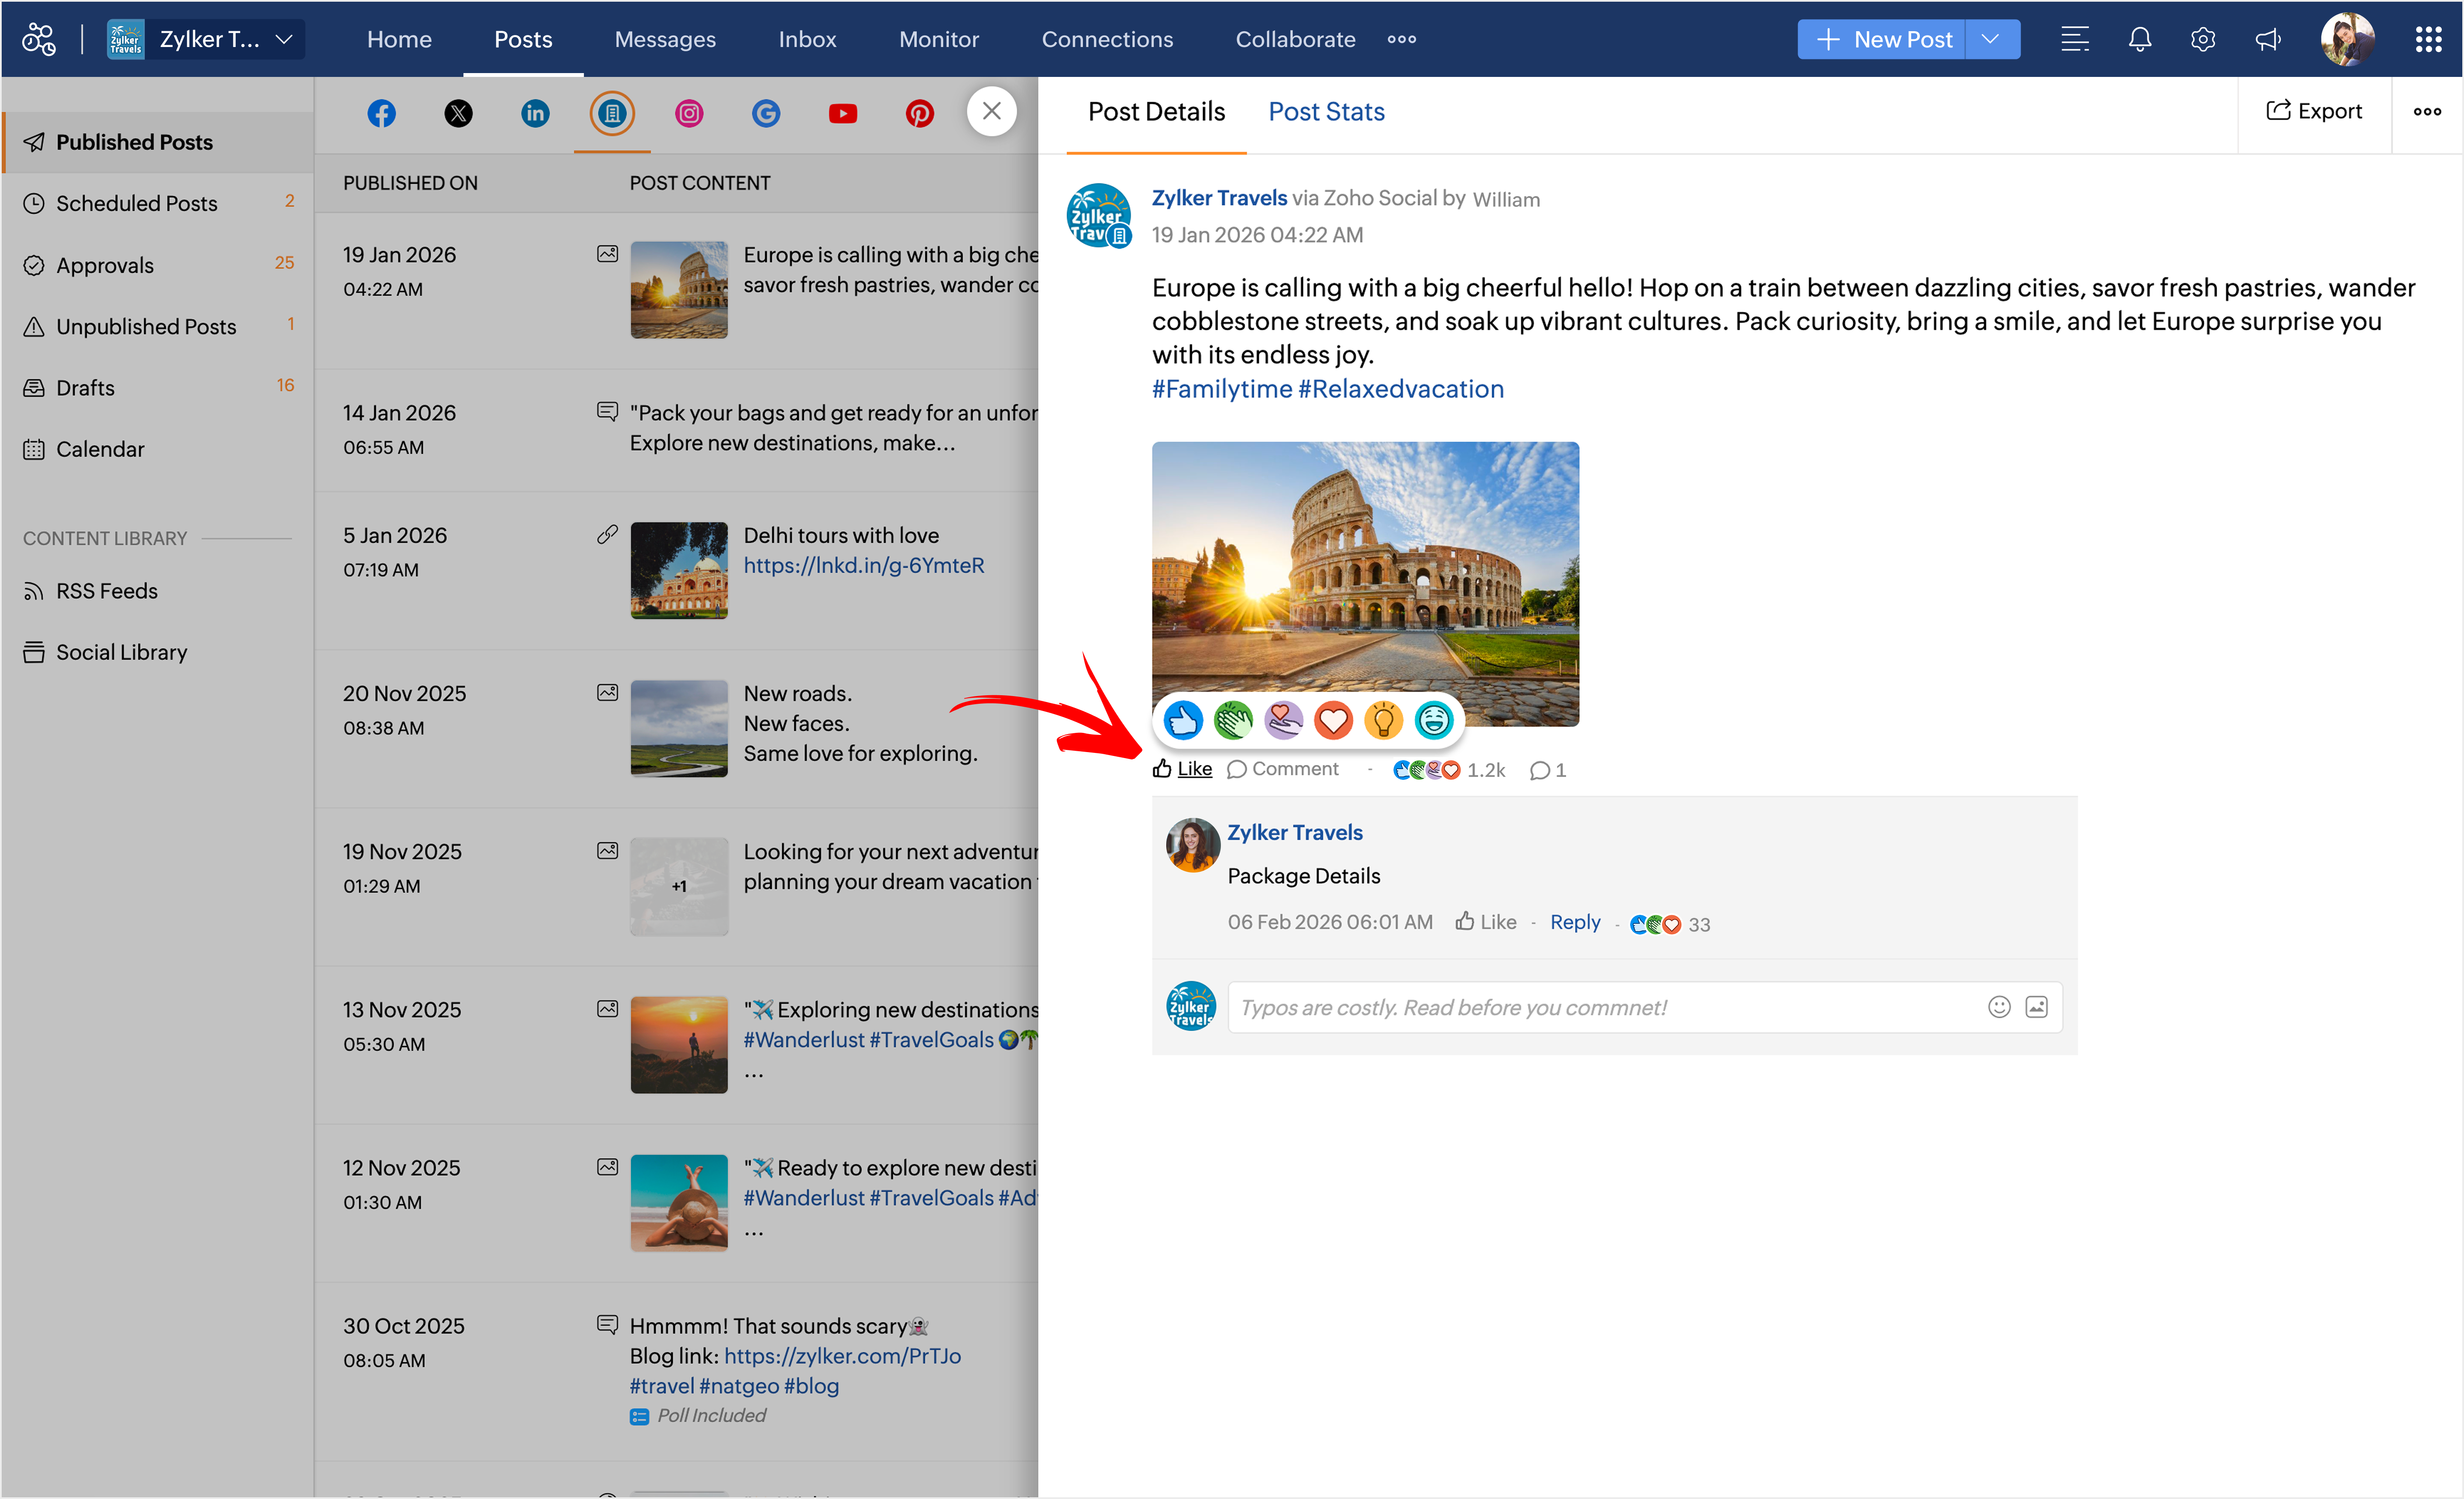Click into the comment input field
Screen dimensions: 2464x1499
[1600, 1007]
